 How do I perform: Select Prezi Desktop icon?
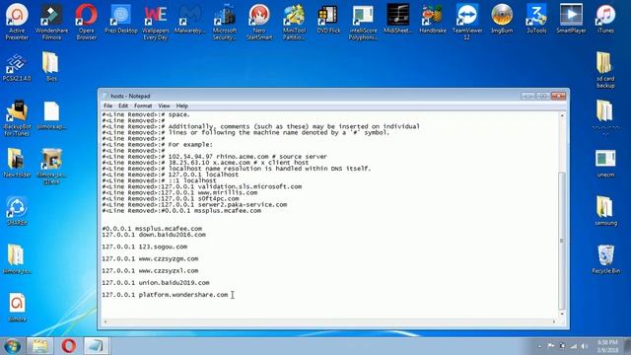pyautogui.click(x=120, y=19)
